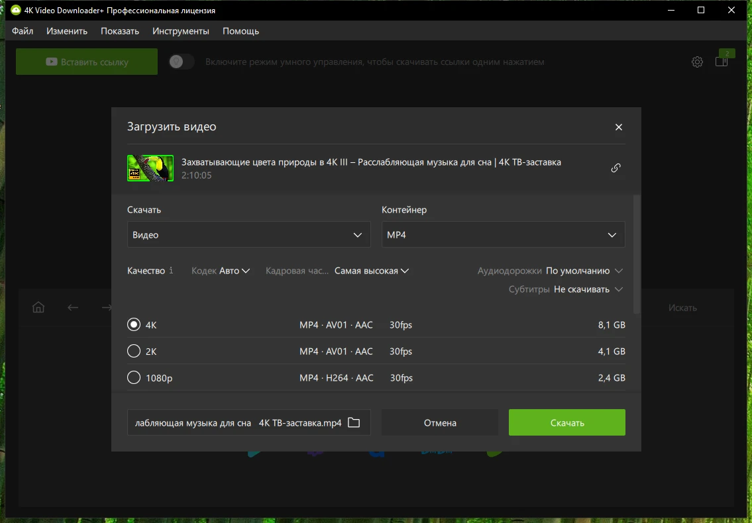Open the Кодек Авто dropdown
This screenshot has width=752, height=523.
pyautogui.click(x=234, y=271)
